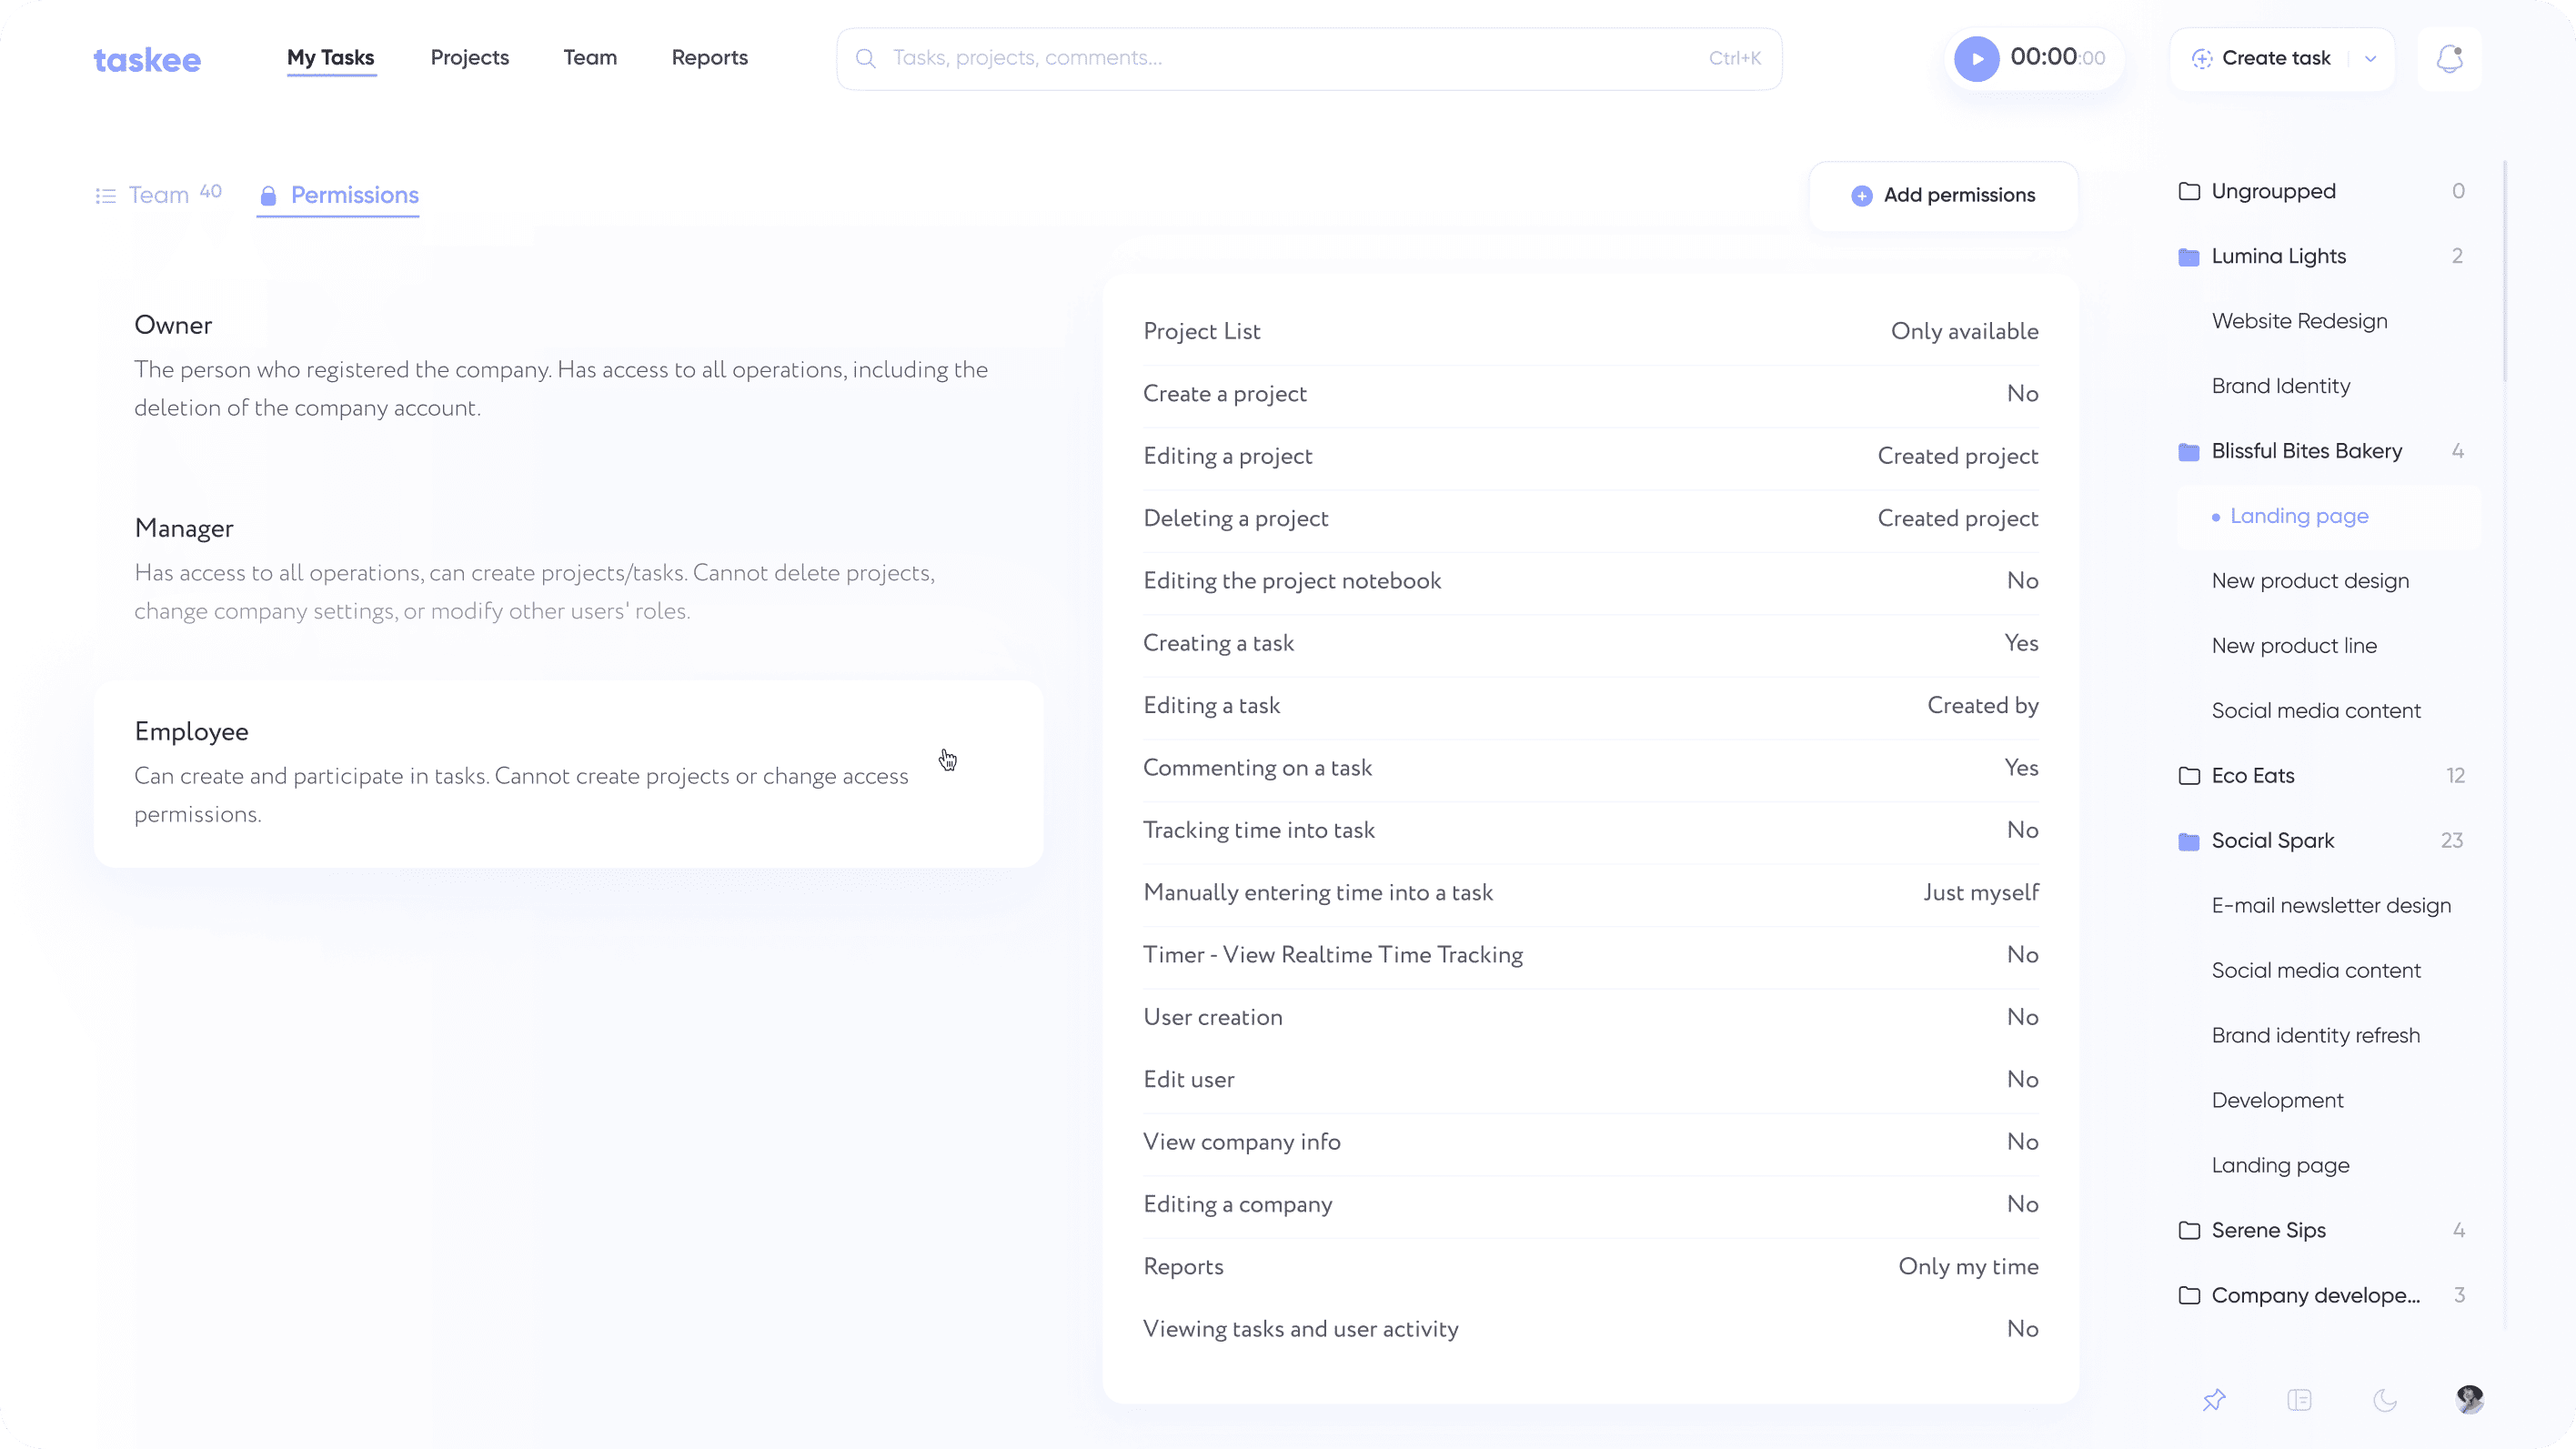Image resolution: width=2576 pixels, height=1449 pixels.
Task: Focus the Tasks, projects, comments search field
Action: (1309, 59)
